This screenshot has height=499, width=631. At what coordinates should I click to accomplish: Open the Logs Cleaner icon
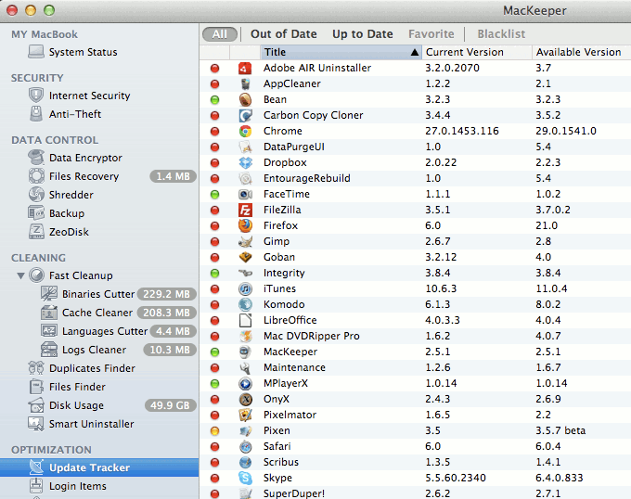coord(49,349)
